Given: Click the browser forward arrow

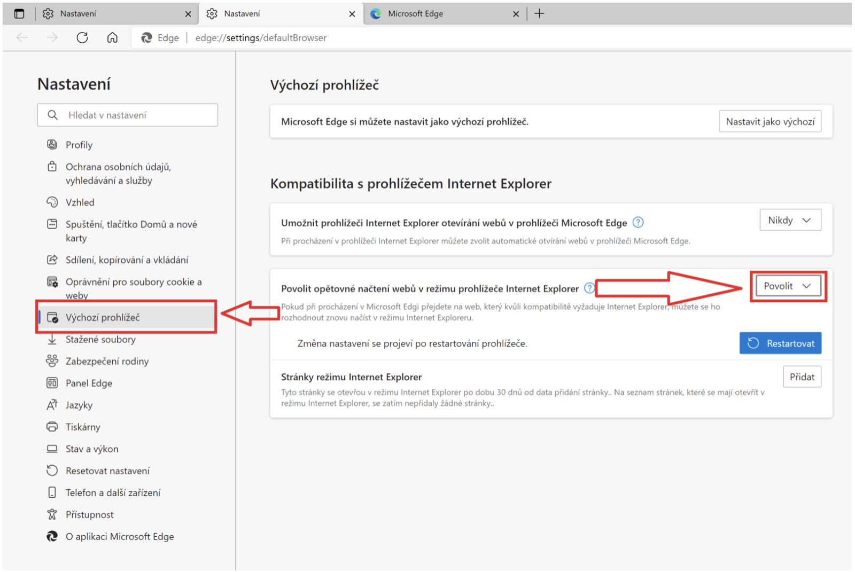Looking at the screenshot, I should [52, 37].
